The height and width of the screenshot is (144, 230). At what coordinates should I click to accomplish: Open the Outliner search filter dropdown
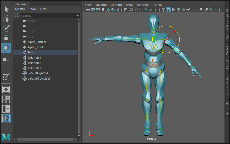[x=78, y=16]
